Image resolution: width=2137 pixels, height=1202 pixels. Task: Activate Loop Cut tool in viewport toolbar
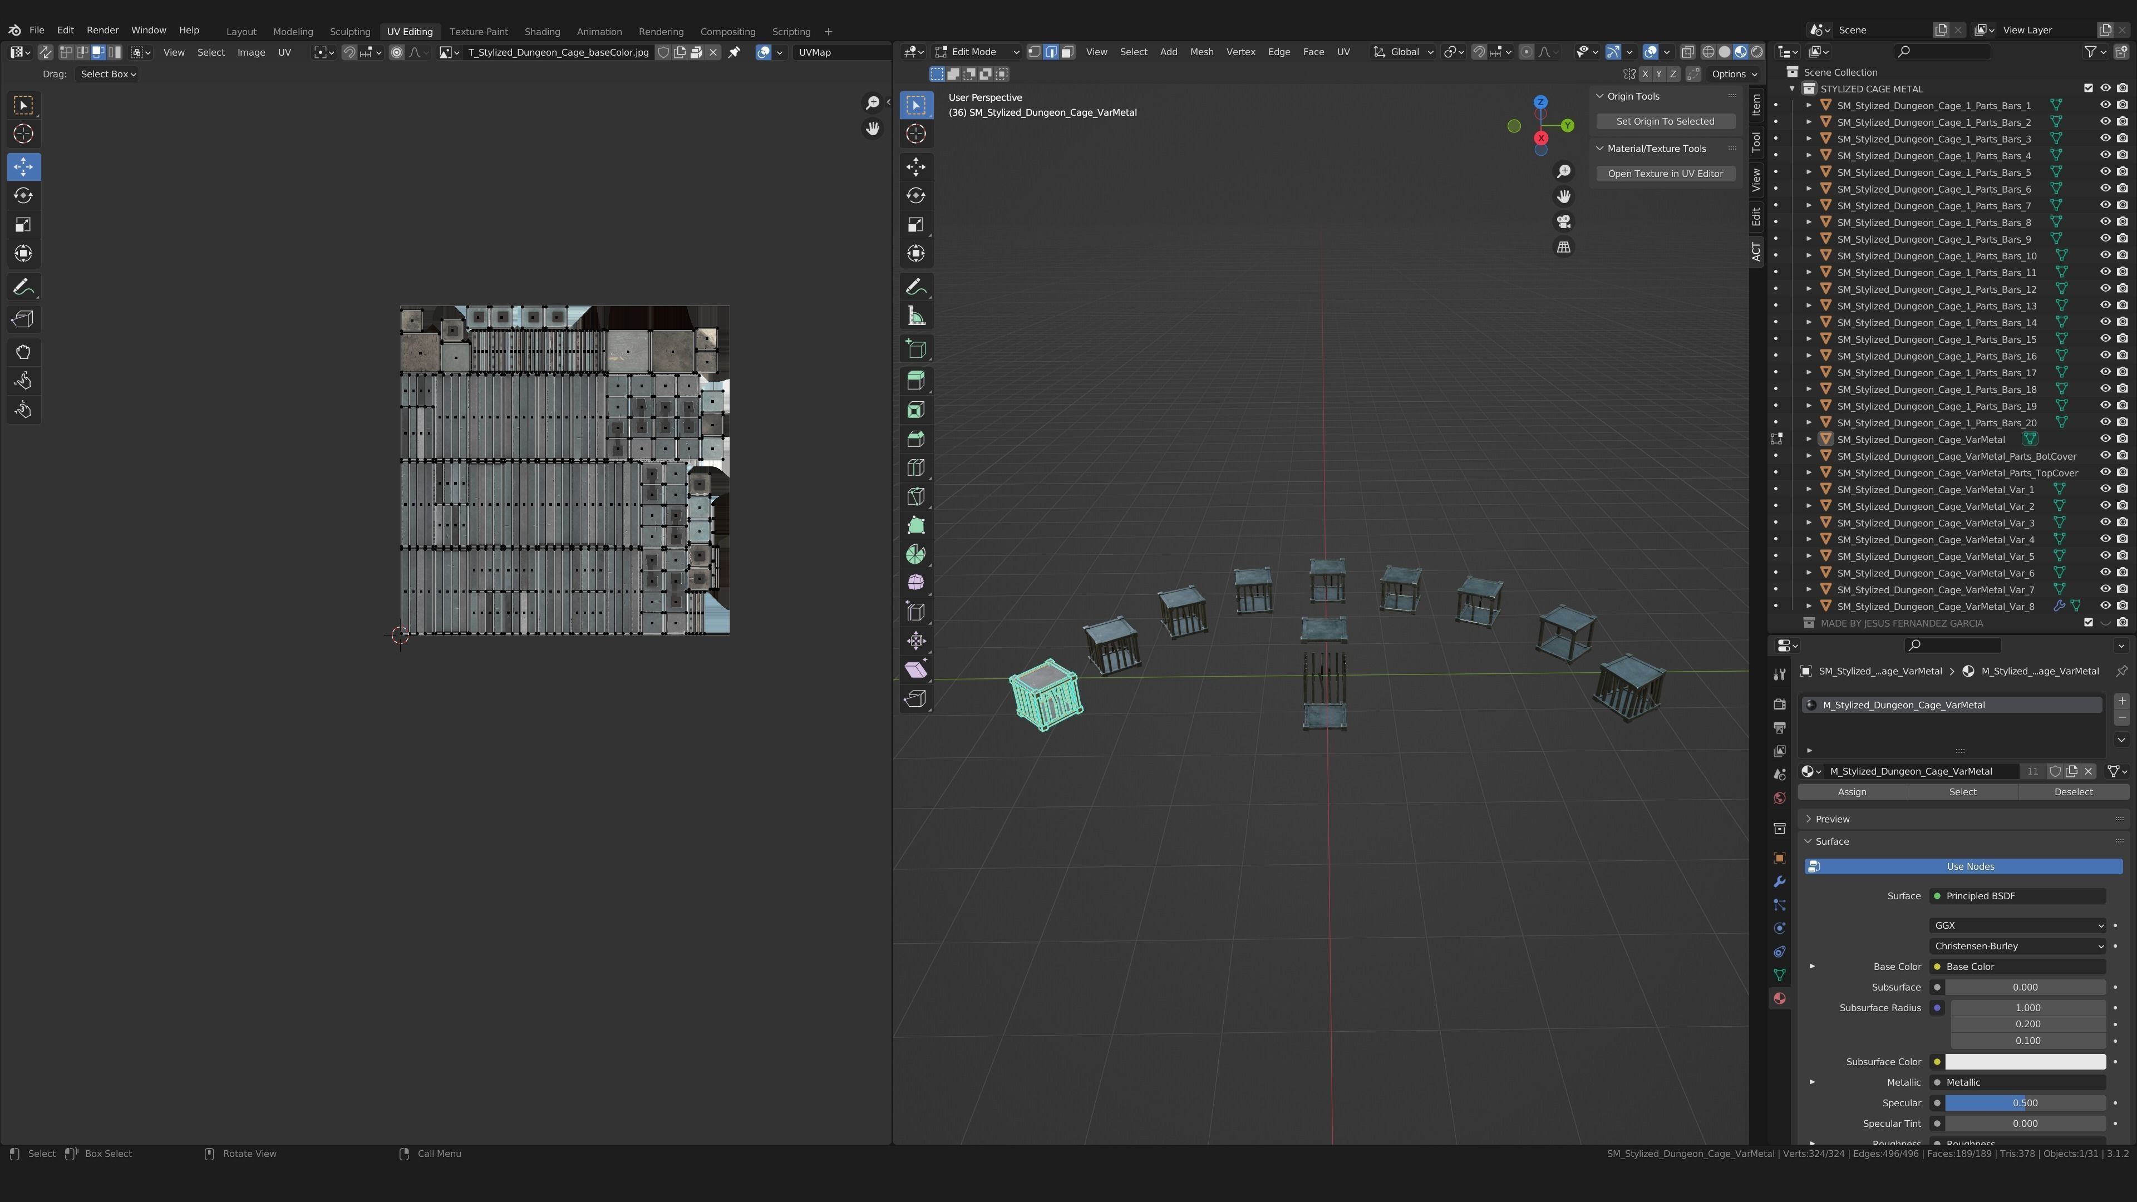[x=916, y=468]
